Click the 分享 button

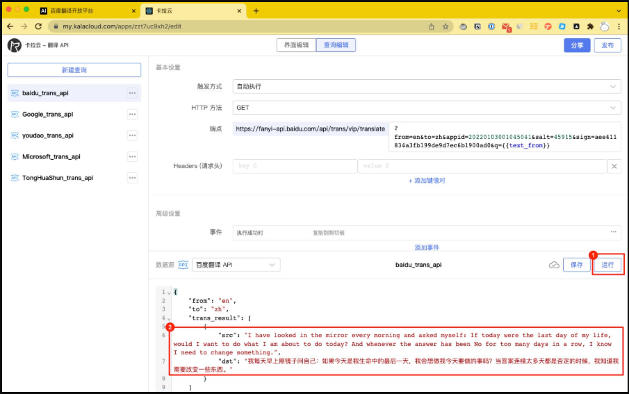(577, 45)
